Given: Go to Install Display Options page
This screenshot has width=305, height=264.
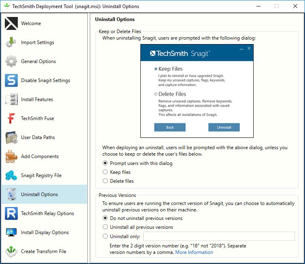Looking at the screenshot, I should [x=45, y=232].
